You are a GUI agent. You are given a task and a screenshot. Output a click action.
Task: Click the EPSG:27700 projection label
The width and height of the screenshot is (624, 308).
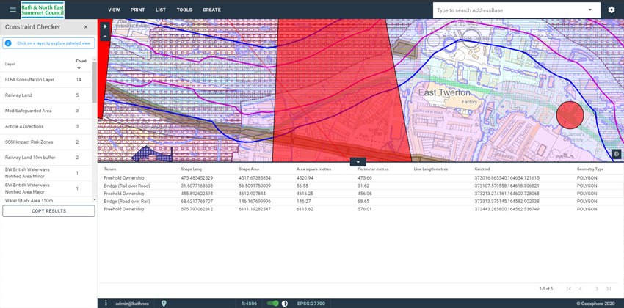[311, 304]
